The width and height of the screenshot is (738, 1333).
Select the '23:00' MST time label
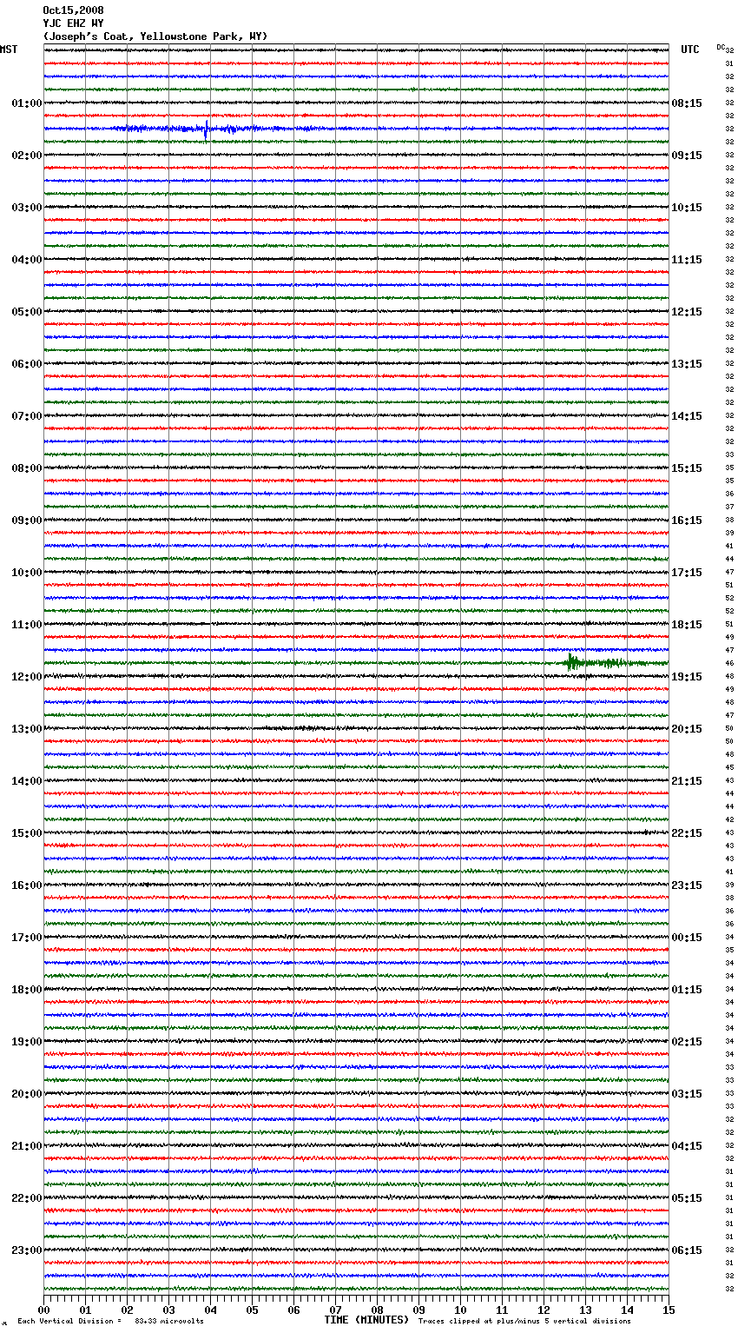(27, 1250)
